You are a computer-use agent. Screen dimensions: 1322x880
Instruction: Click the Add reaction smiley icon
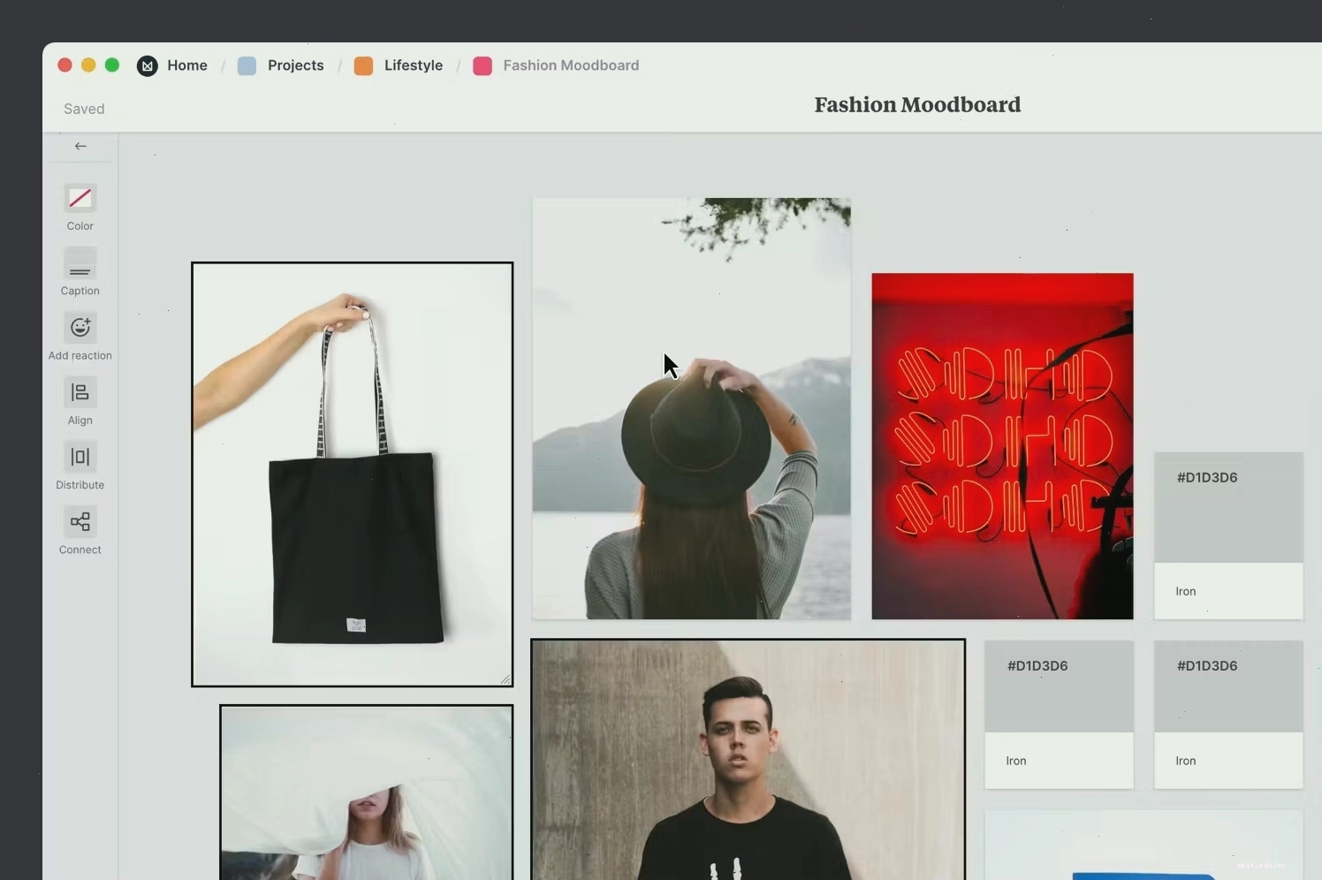pos(80,328)
